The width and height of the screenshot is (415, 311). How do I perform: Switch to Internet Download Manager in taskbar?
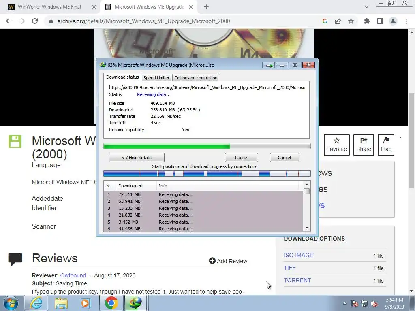[x=135, y=303]
